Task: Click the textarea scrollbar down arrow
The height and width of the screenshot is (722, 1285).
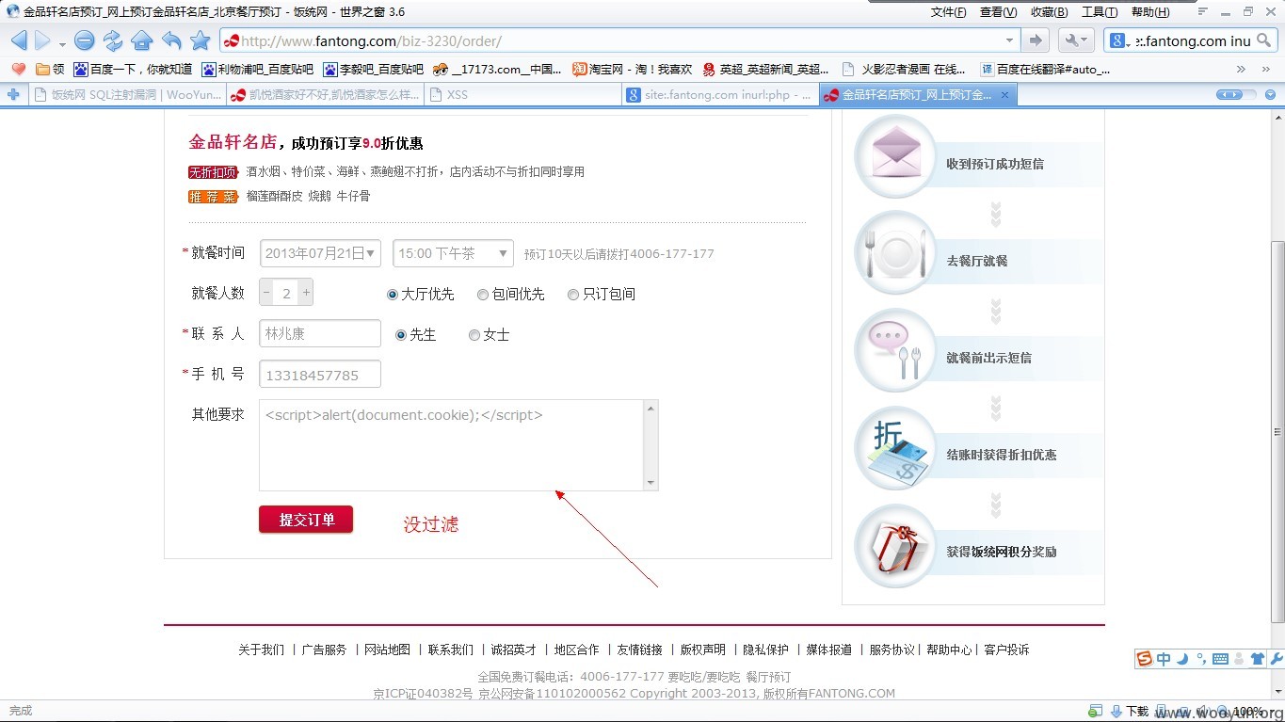Action: tap(651, 483)
